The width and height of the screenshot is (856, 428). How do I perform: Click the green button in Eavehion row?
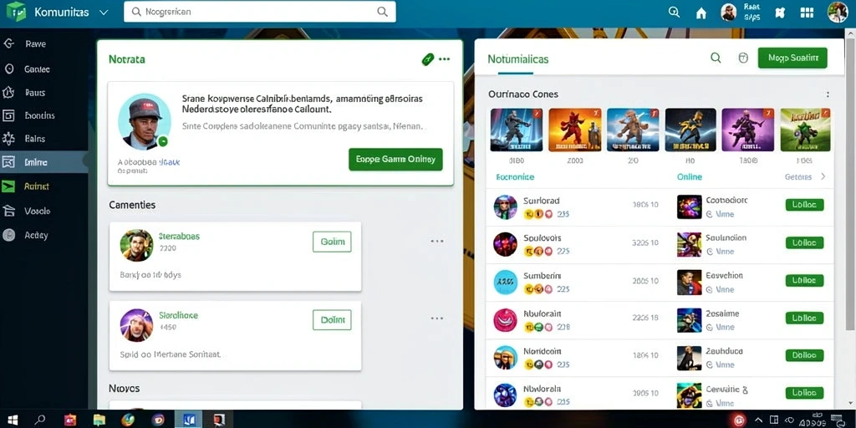click(804, 281)
